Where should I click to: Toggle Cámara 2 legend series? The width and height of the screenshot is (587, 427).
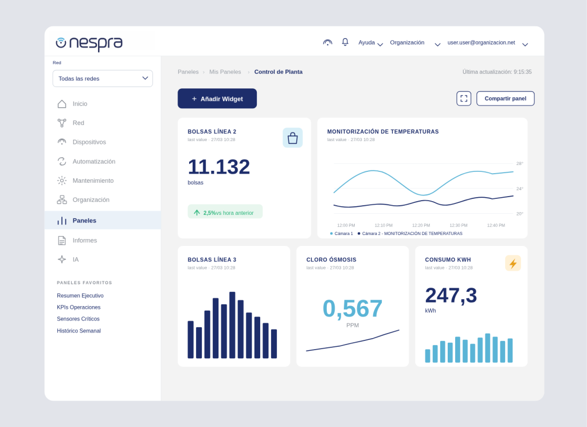pyautogui.click(x=410, y=233)
